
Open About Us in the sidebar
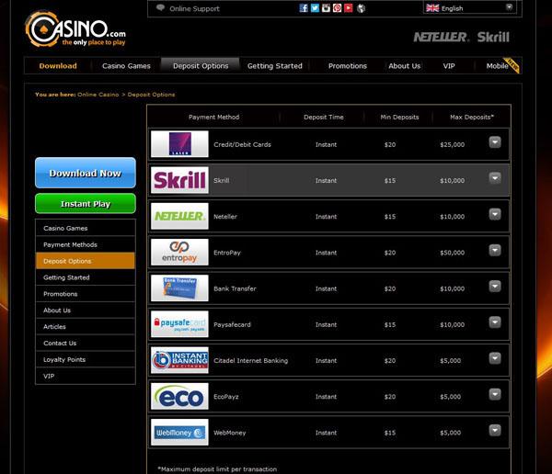pyautogui.click(x=86, y=310)
